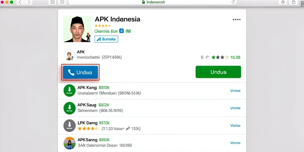
Task: Click the LPK Gamg title
Action: tap(88, 123)
